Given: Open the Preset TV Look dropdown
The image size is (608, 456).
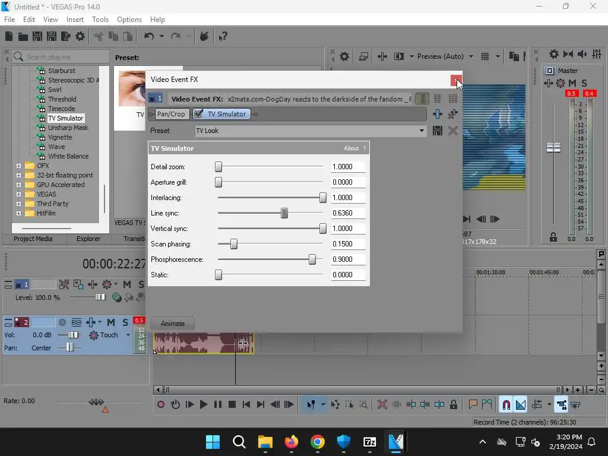Looking at the screenshot, I should (x=422, y=131).
